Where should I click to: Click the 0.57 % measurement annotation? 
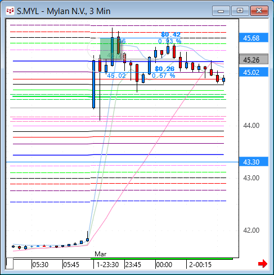[x=164, y=76]
